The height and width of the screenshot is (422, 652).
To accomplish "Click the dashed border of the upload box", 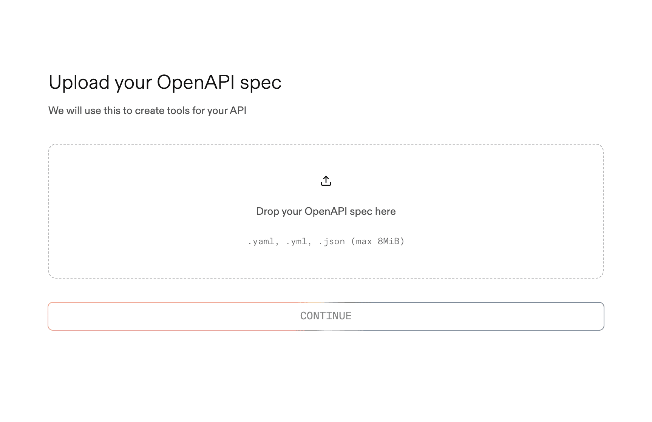I will coord(326,145).
